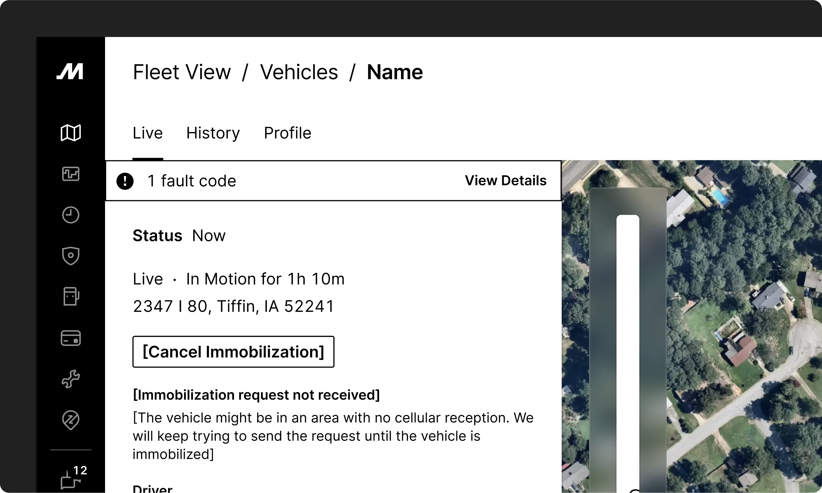Go to Fleet View breadcrumb

coord(182,72)
